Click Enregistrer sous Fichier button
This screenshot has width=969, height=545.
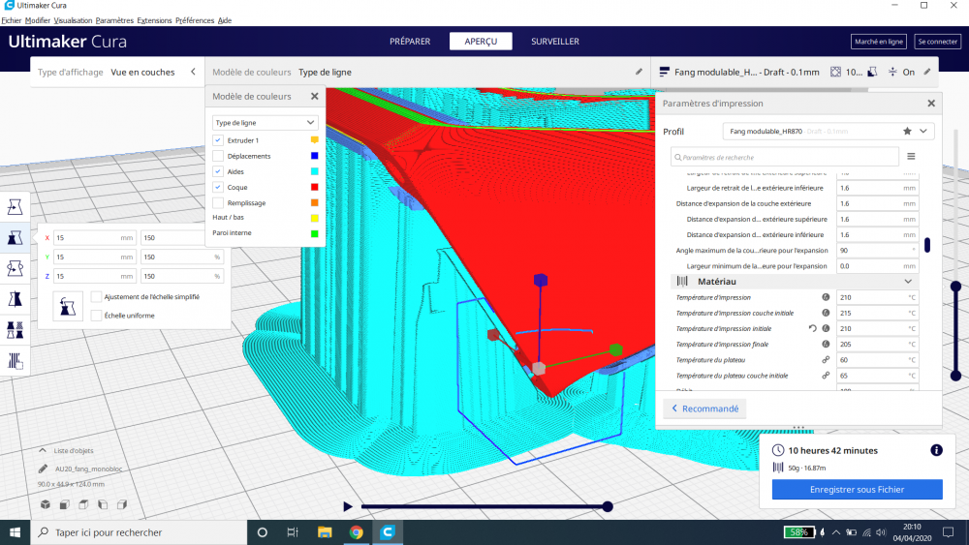(x=857, y=490)
